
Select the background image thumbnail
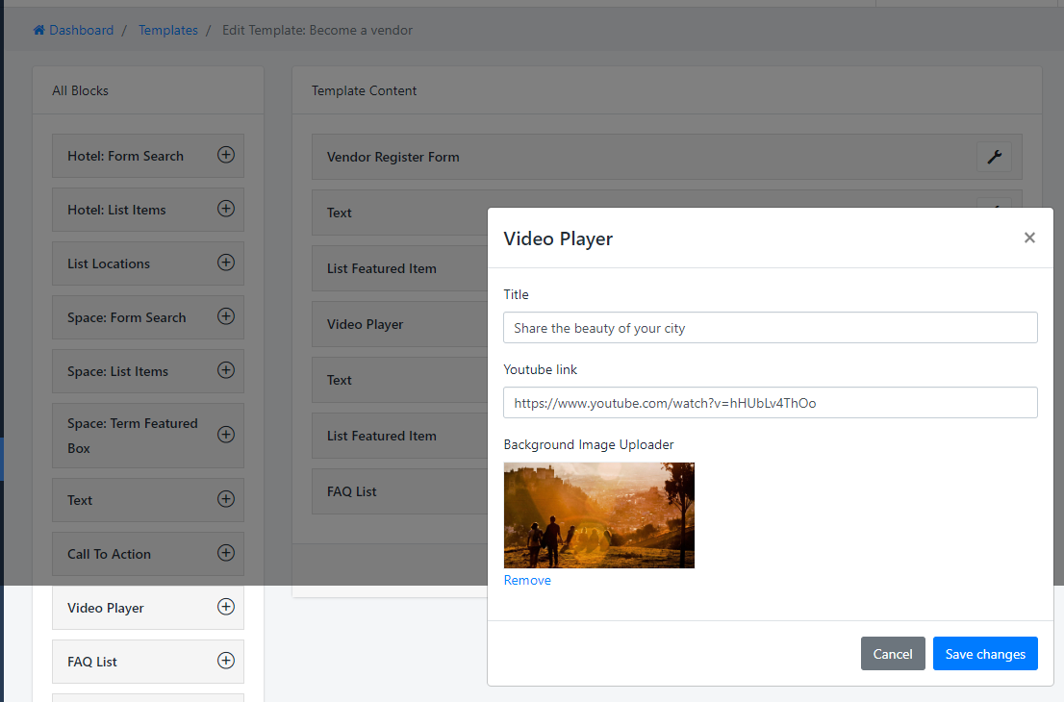pos(598,515)
